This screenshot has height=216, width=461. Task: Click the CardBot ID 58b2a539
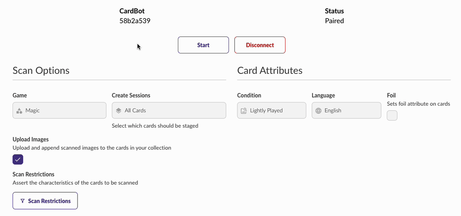135,21
